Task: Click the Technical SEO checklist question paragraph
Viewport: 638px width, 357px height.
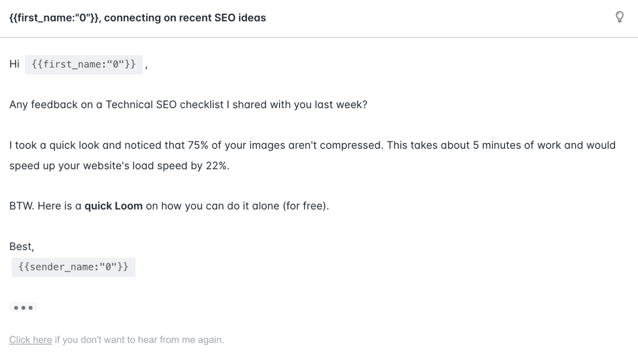Action: click(x=188, y=104)
